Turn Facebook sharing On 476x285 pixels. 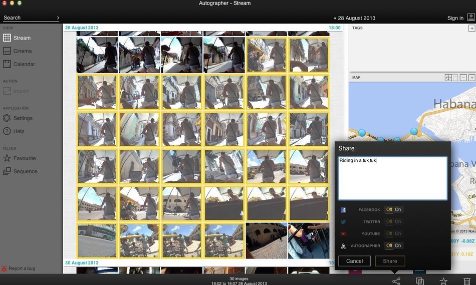tap(398, 209)
